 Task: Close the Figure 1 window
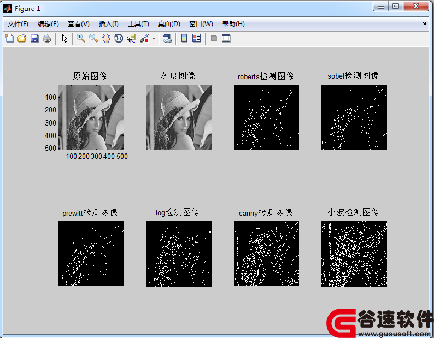click(x=416, y=7)
